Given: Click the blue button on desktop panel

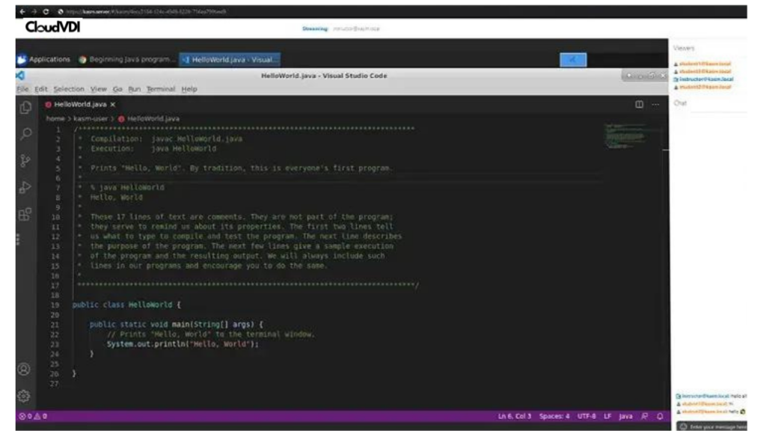Looking at the screenshot, I should (573, 60).
